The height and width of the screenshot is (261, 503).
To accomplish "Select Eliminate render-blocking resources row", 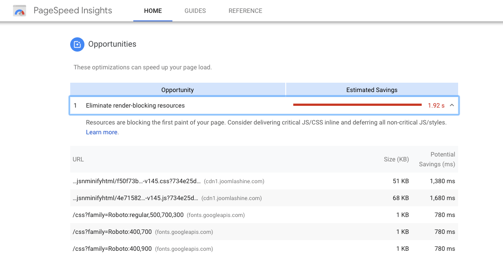I will 264,105.
